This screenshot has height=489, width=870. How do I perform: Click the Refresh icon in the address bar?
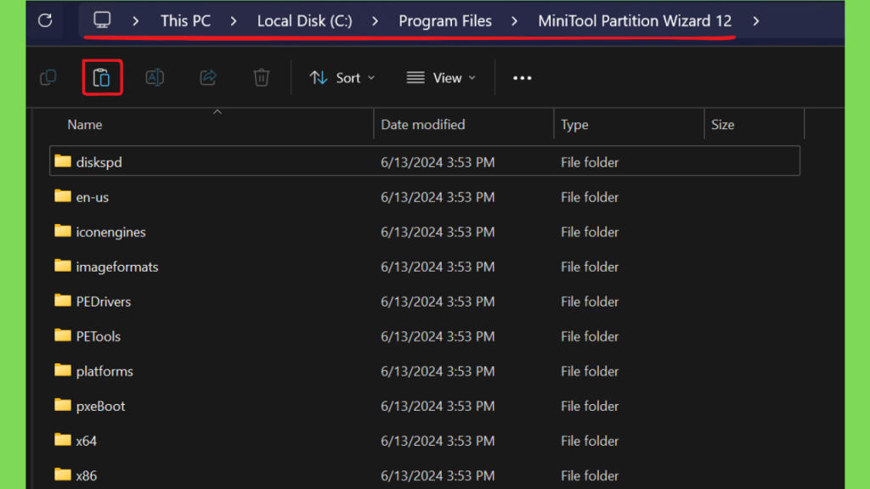pyautogui.click(x=45, y=21)
